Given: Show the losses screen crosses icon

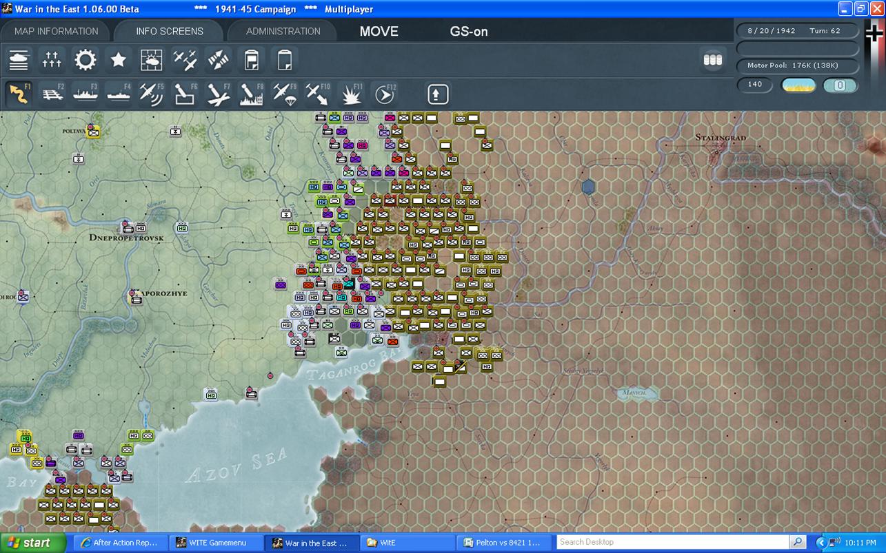Looking at the screenshot, I should coord(52,60).
